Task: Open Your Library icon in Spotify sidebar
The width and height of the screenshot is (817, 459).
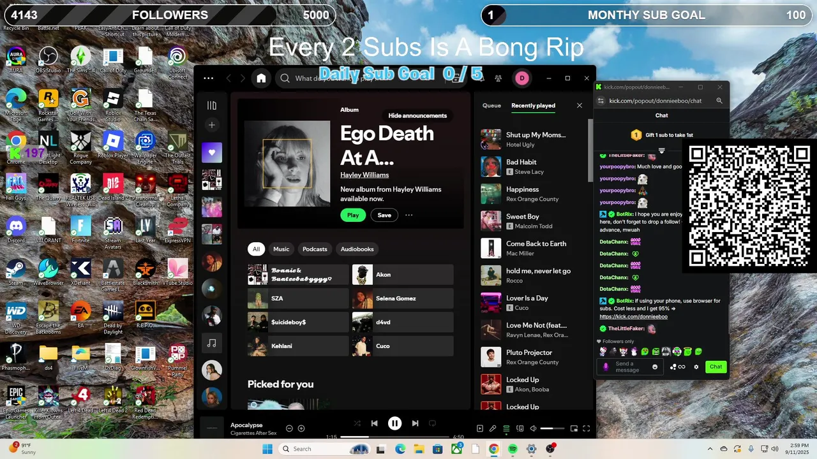Action: tap(212, 105)
